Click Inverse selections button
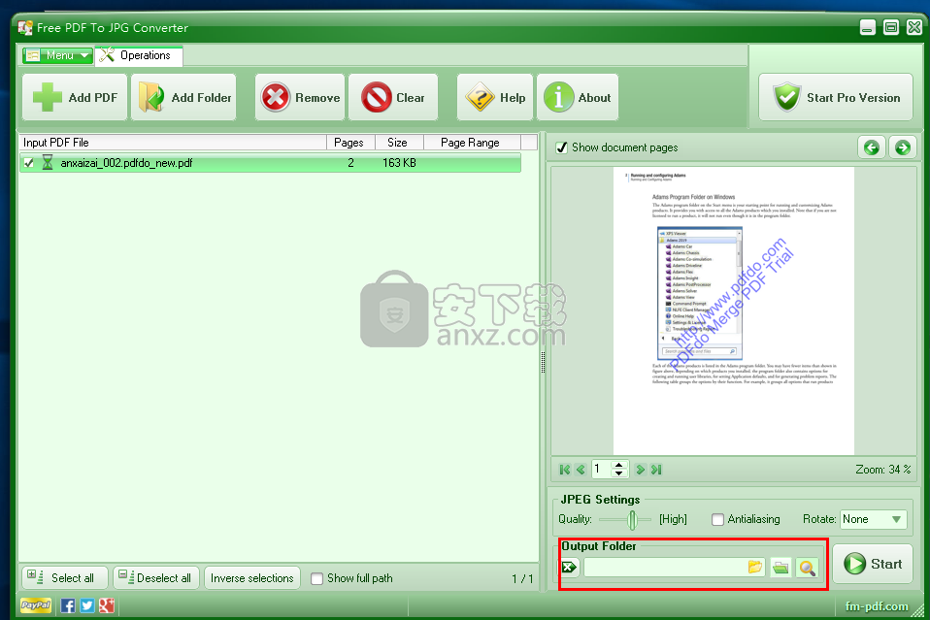Viewport: 930px width, 620px height. pyautogui.click(x=252, y=578)
